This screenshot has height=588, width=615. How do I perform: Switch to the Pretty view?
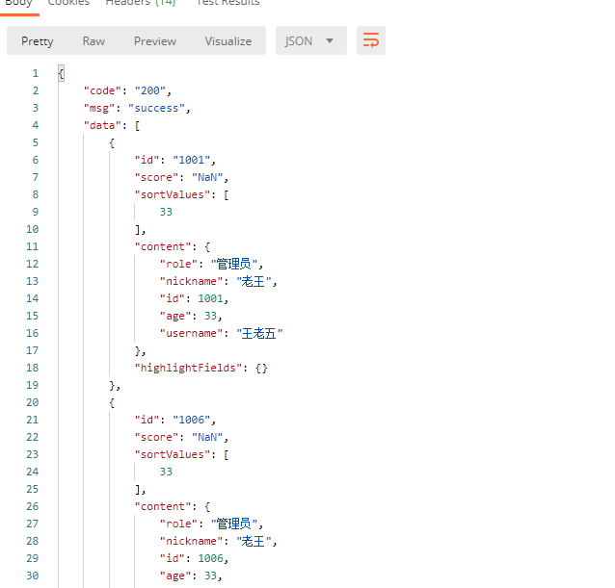pos(38,41)
